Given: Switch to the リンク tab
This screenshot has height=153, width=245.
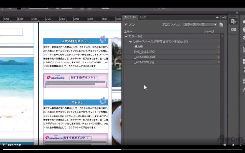Looking at the screenshot, I should tap(143, 17).
